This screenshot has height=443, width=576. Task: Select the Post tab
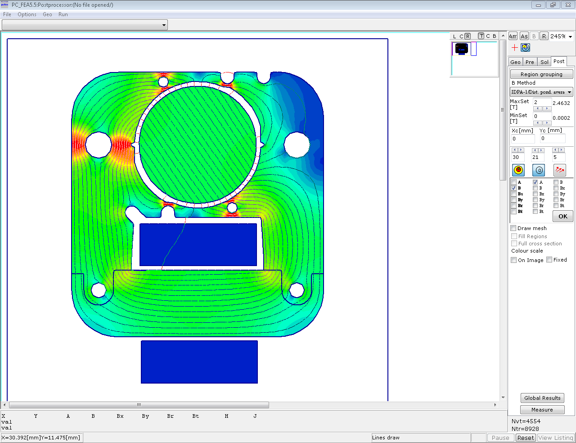[559, 61]
